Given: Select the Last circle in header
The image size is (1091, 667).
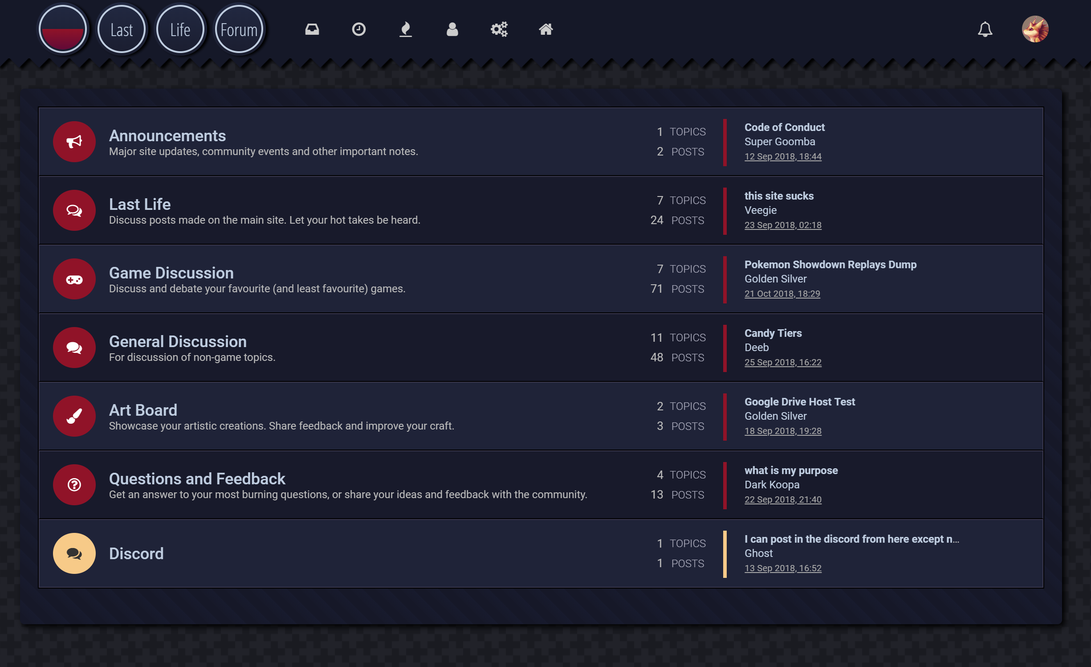Looking at the screenshot, I should coord(122,29).
